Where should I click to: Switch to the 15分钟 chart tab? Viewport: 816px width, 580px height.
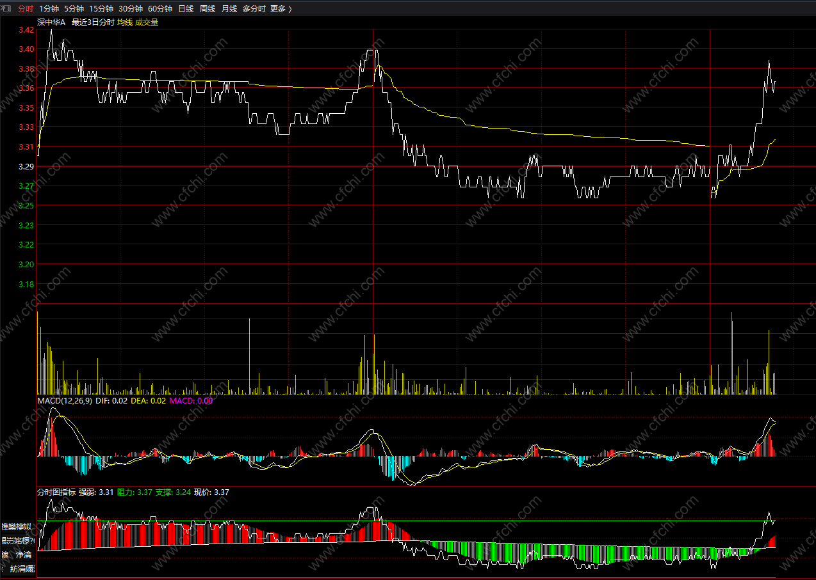coord(101,9)
